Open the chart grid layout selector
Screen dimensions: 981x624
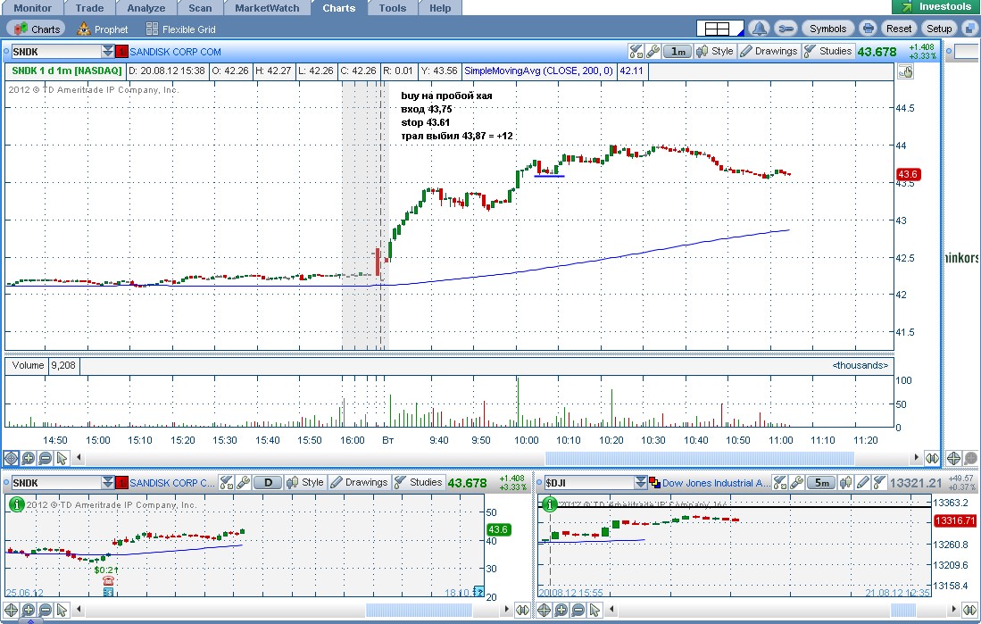[x=719, y=29]
